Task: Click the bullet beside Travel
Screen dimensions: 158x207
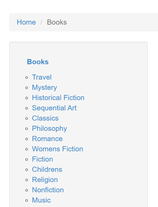Action: tap(27, 78)
